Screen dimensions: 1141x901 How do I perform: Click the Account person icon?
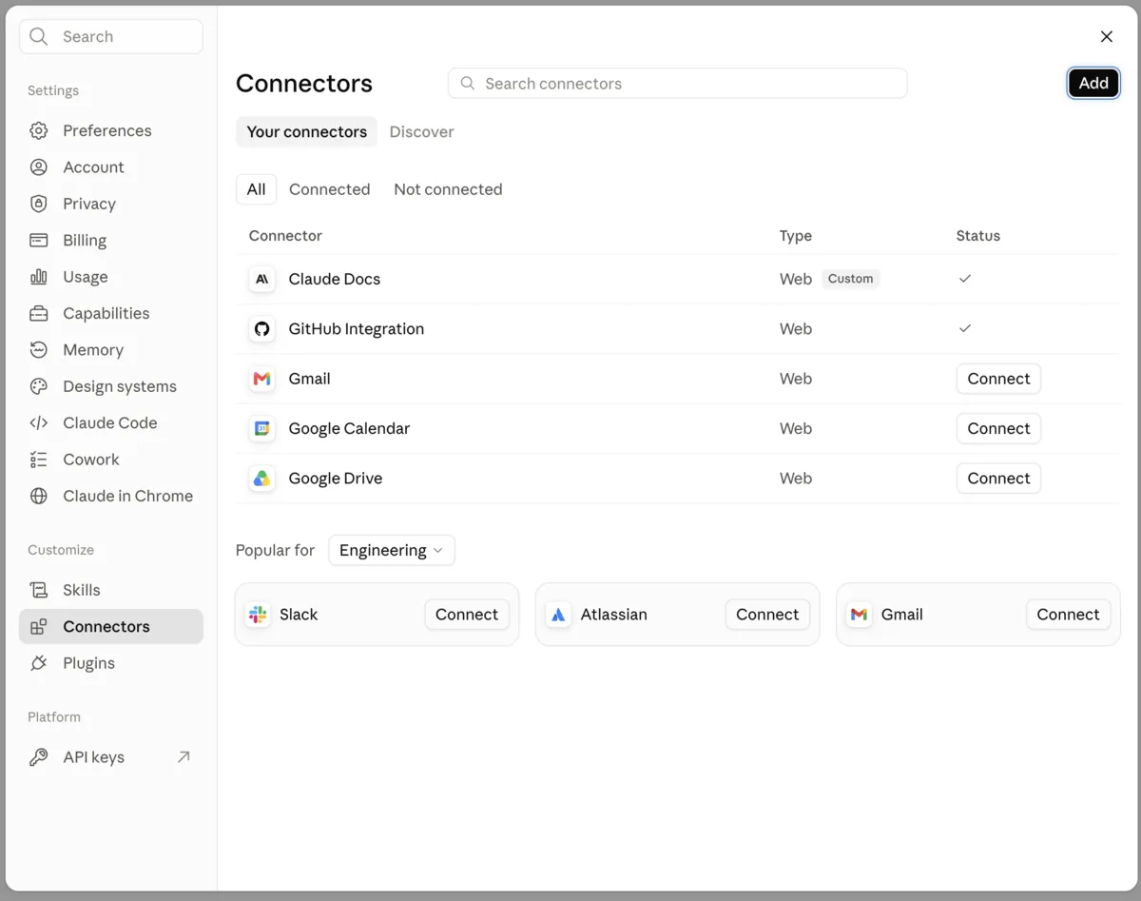39,167
